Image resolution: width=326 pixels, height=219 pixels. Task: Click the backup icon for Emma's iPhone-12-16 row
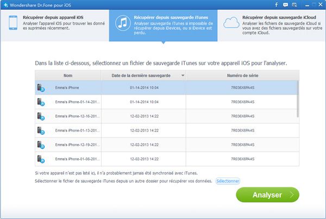pos(41,116)
